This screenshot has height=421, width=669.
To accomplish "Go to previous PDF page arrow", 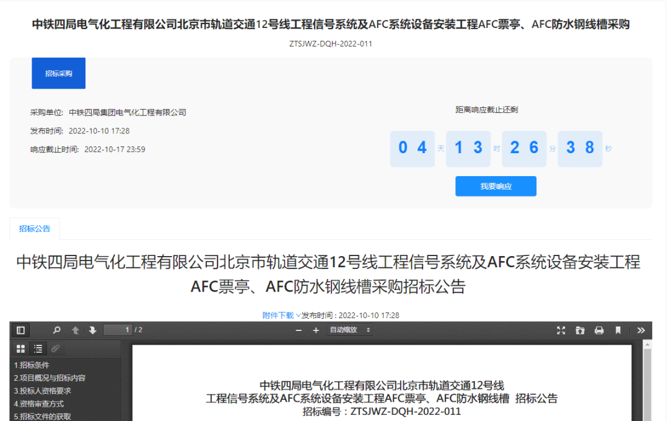I will pyautogui.click(x=75, y=330).
